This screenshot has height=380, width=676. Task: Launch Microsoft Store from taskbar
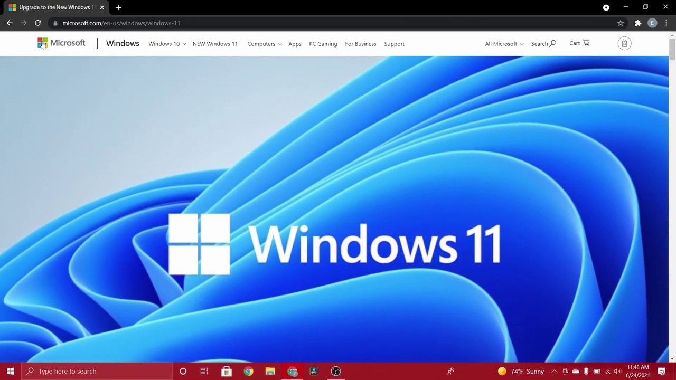226,371
